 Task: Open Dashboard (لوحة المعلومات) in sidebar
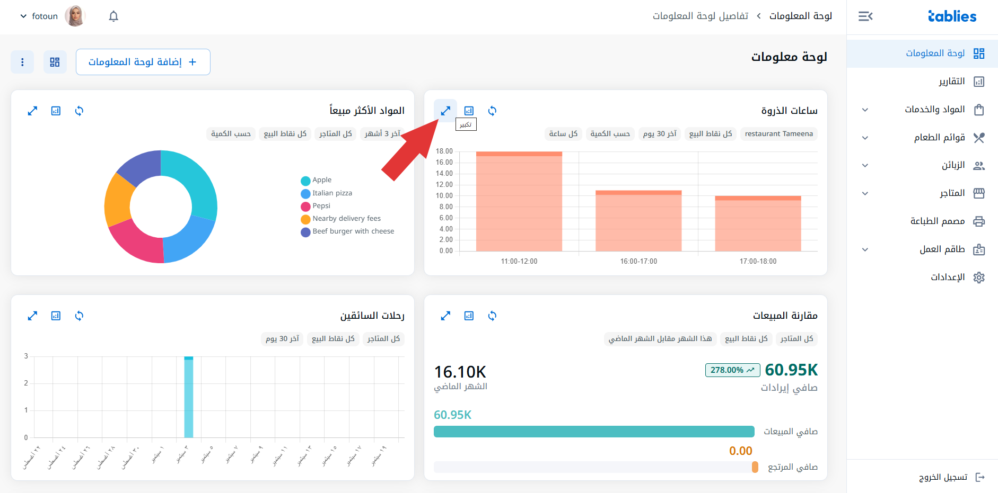[x=923, y=53]
